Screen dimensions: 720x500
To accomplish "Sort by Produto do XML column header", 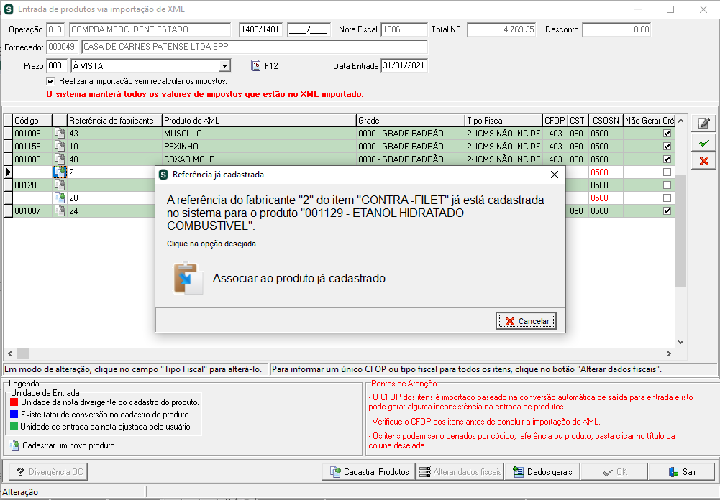I will [x=259, y=121].
